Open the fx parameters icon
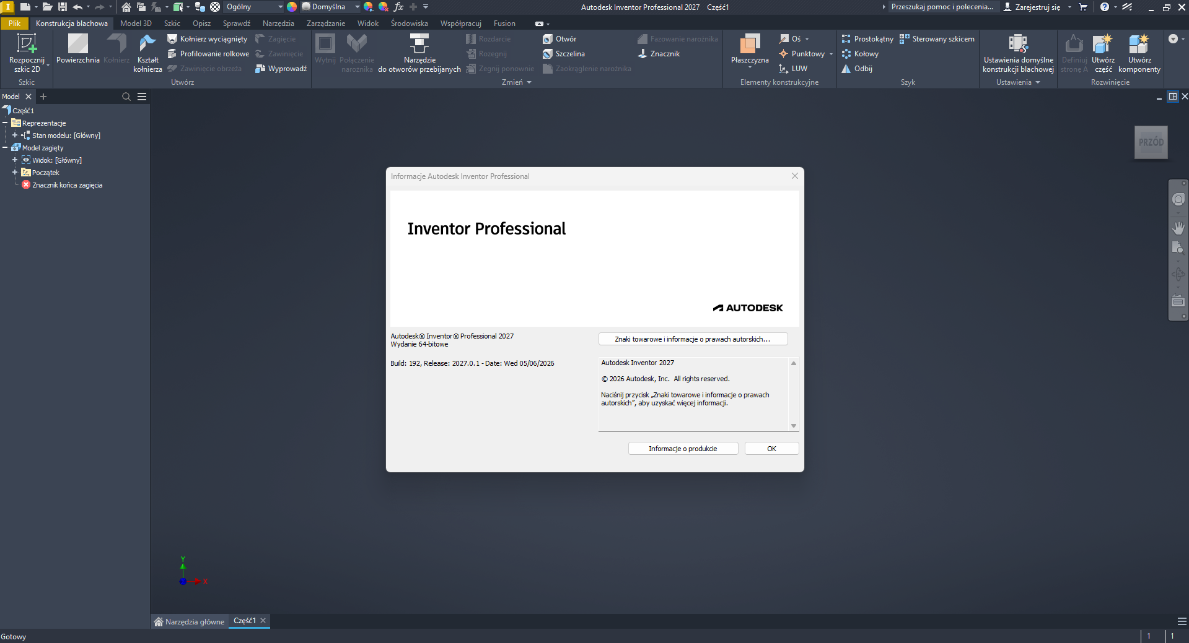Viewport: 1189px width, 643px height. click(x=398, y=7)
